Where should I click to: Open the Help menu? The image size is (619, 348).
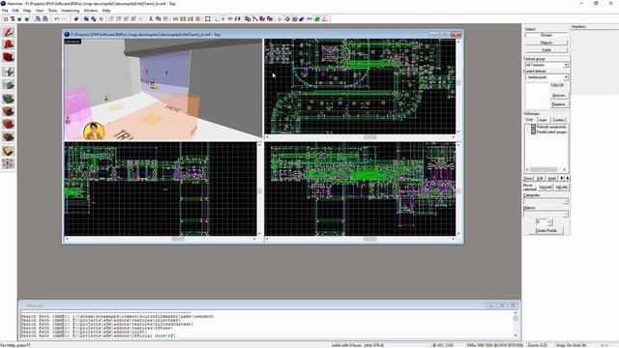(x=106, y=11)
